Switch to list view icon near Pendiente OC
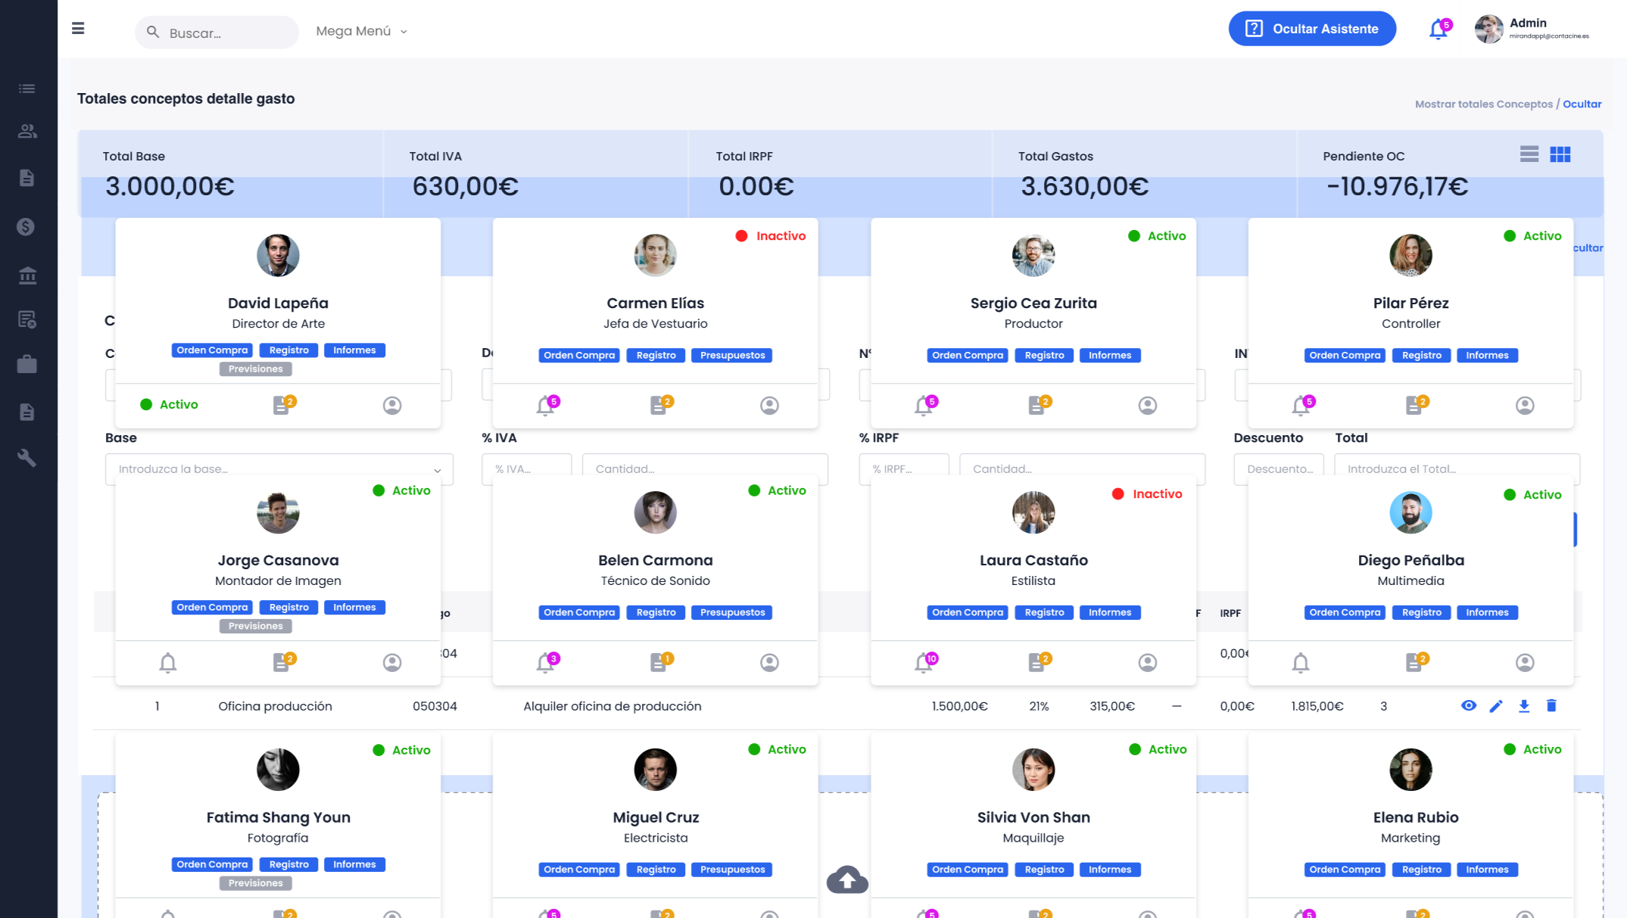The width and height of the screenshot is (1627, 918). [x=1529, y=154]
